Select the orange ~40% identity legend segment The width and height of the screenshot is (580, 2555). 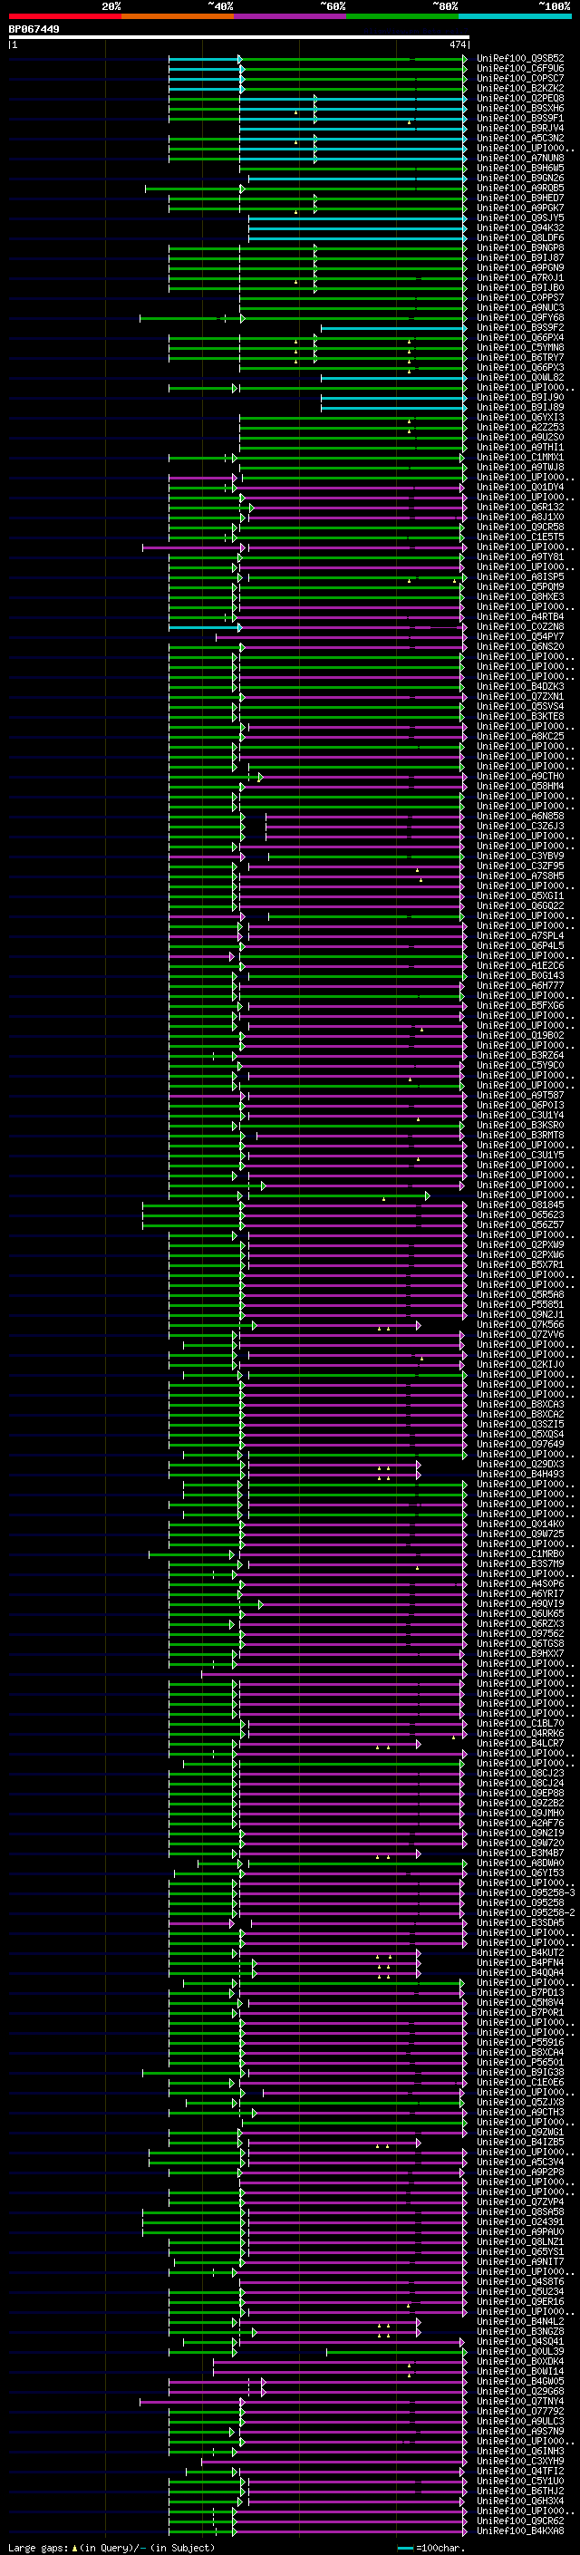point(178,16)
